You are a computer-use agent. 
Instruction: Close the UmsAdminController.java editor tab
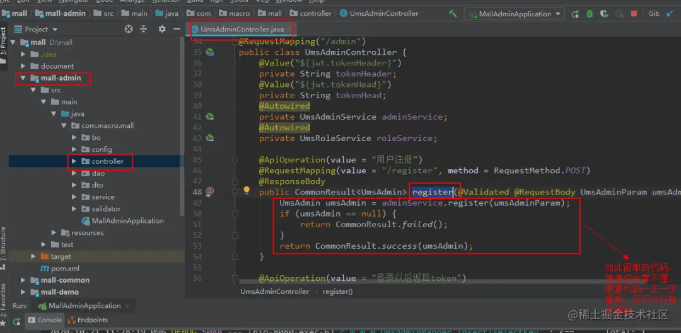(290, 30)
